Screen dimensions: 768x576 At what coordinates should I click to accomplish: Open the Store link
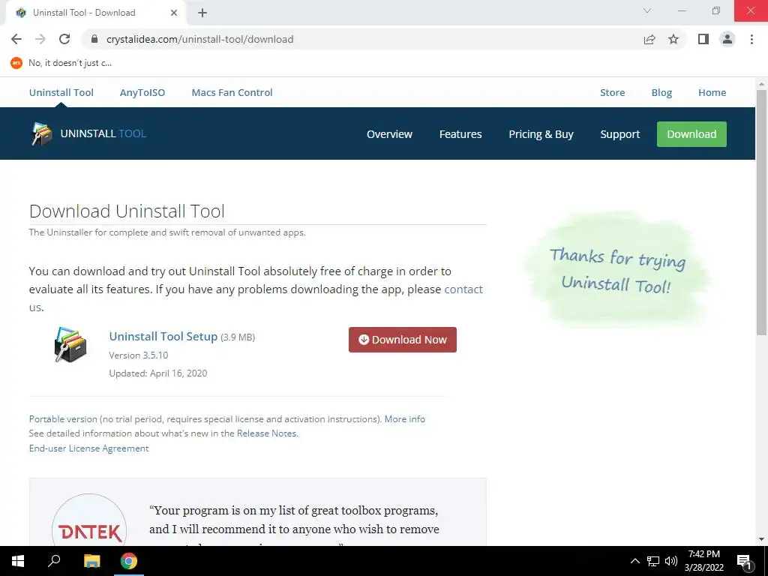(x=612, y=92)
